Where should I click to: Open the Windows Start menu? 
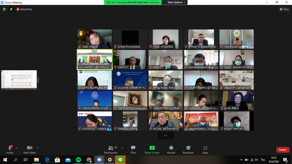[5, 160]
